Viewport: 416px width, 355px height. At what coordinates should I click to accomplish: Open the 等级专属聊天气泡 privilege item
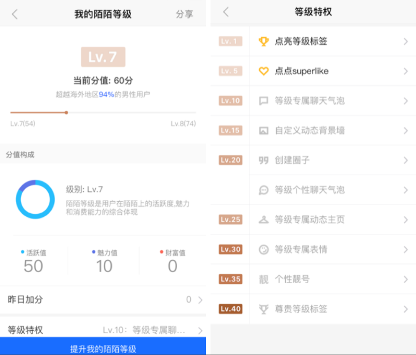(333, 101)
